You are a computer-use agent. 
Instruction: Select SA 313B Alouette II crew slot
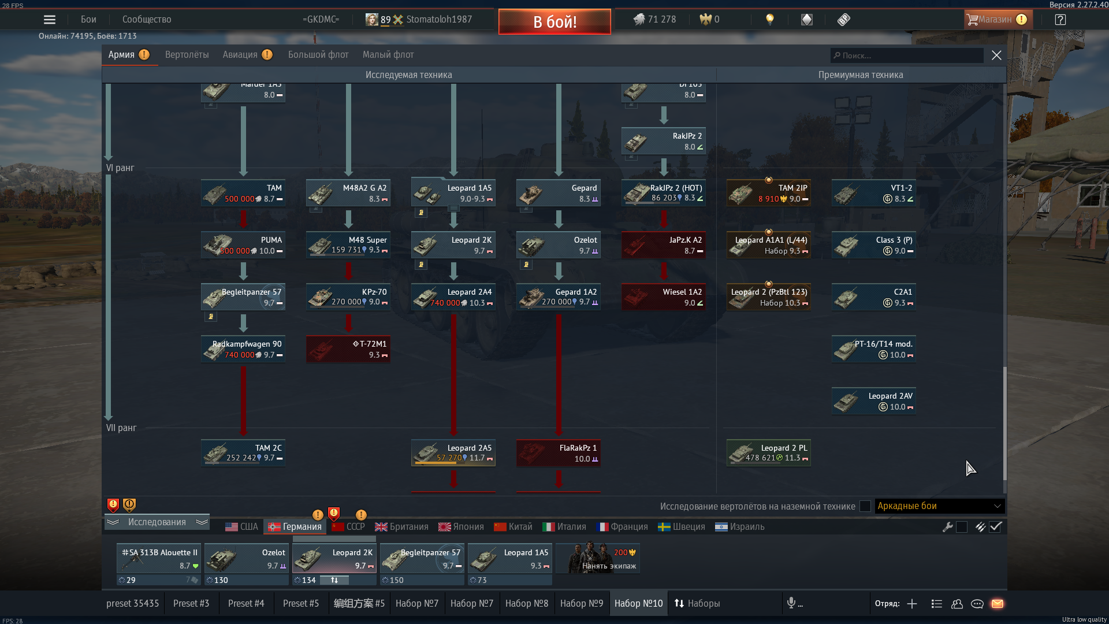(159, 559)
